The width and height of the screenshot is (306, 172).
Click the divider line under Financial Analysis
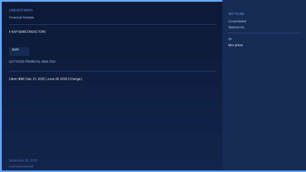coord(113,24)
